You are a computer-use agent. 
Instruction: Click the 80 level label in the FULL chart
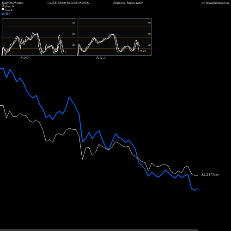pyautogui.click(x=149, y=23)
